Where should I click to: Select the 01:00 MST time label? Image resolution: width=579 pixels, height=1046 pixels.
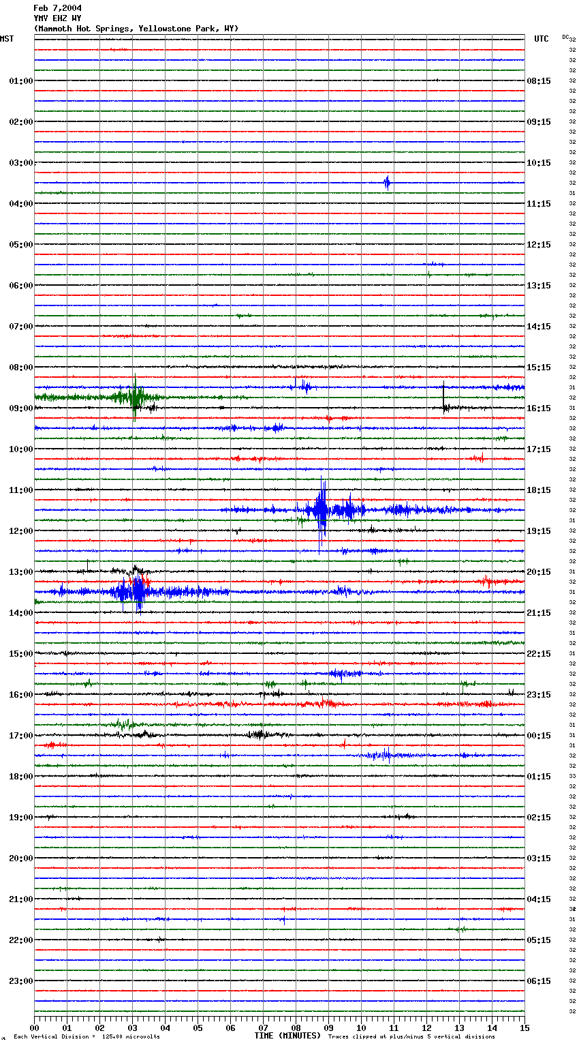[x=21, y=81]
